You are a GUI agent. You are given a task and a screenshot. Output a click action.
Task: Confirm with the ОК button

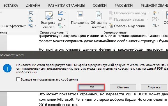tap(91, 87)
